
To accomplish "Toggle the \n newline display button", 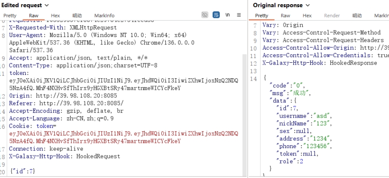I will [227, 15].
